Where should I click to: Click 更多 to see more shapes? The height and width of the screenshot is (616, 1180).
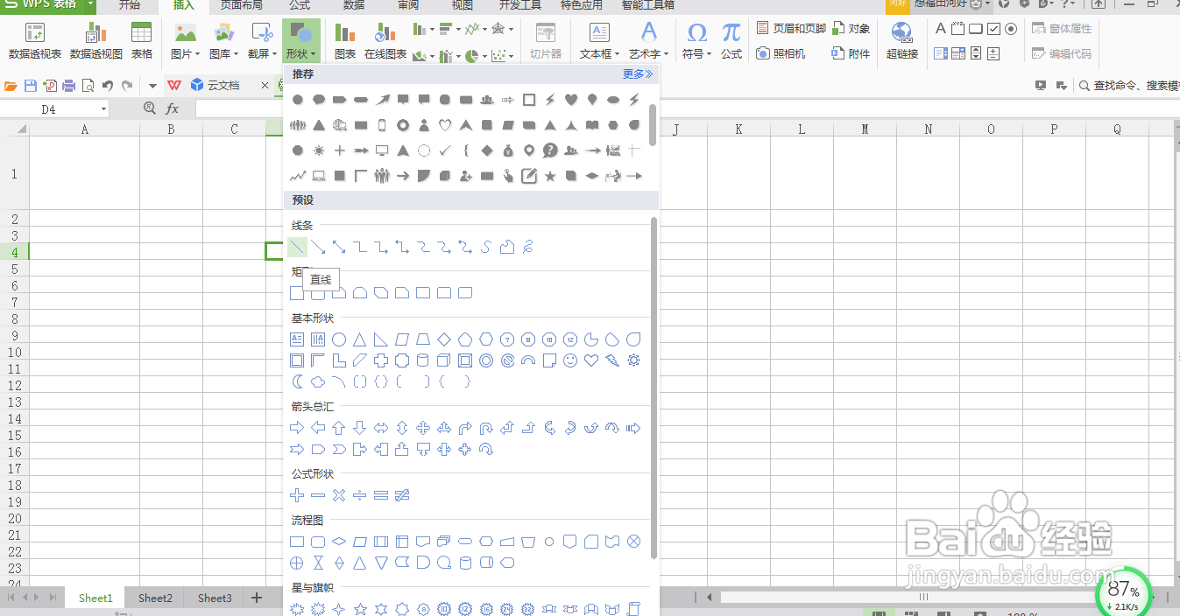coord(638,74)
